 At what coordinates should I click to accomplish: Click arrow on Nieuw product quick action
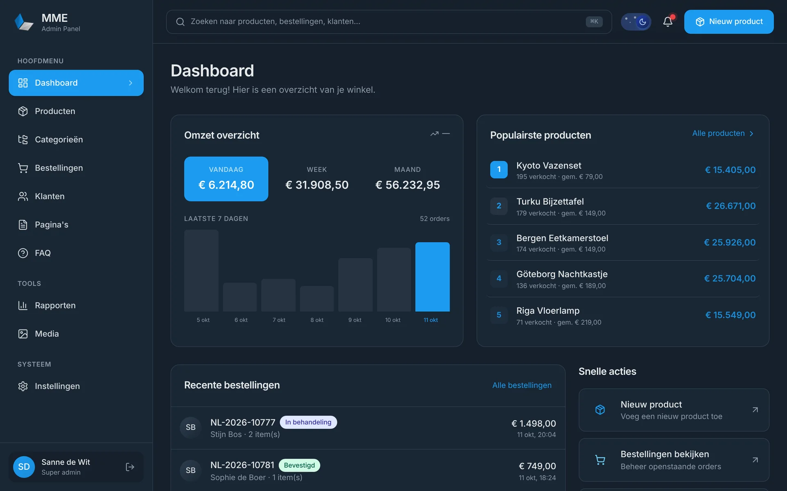pyautogui.click(x=755, y=410)
